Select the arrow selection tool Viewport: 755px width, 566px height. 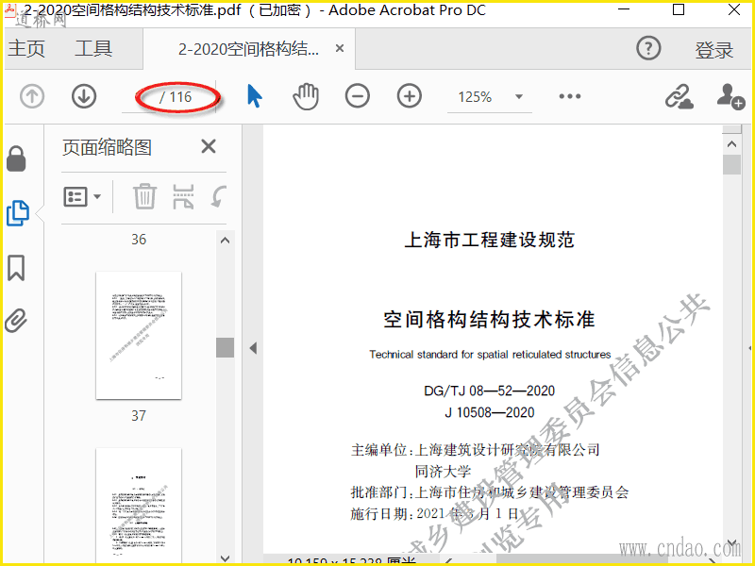click(254, 96)
